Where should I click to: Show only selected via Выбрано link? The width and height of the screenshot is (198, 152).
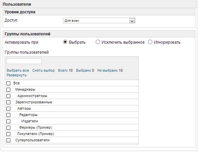coord(85,70)
